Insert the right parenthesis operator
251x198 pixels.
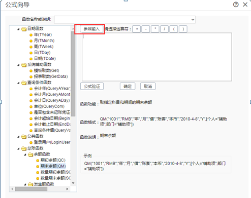[183, 29]
